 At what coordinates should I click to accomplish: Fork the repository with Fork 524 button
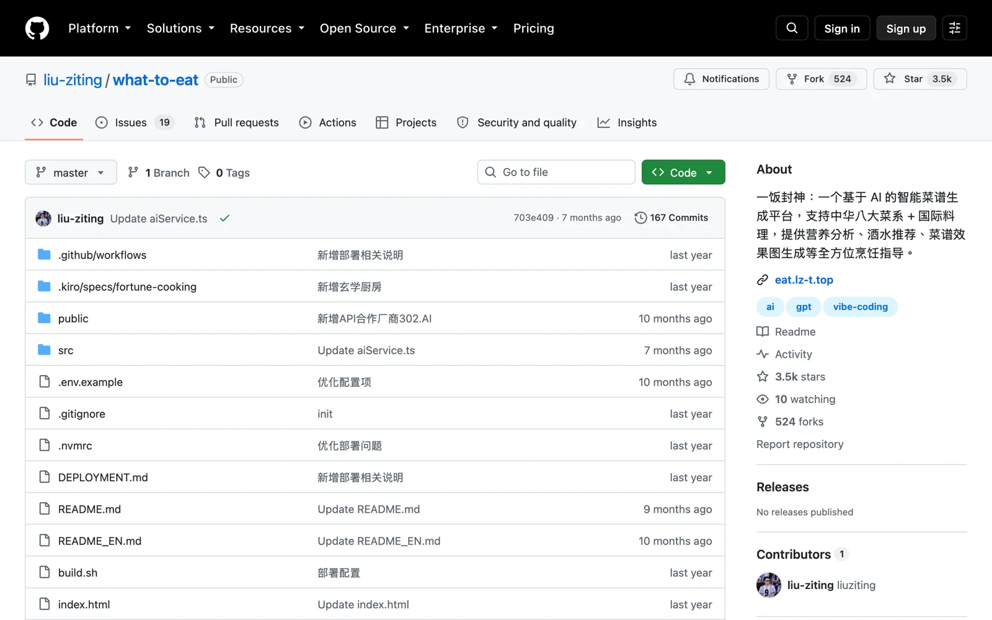click(821, 79)
